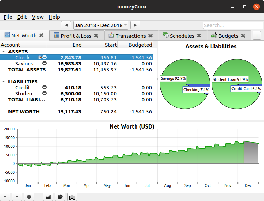The image size is (264, 201).
Task: Show the Student Loan account via its arrow
Action: pyautogui.click(x=45, y=93)
